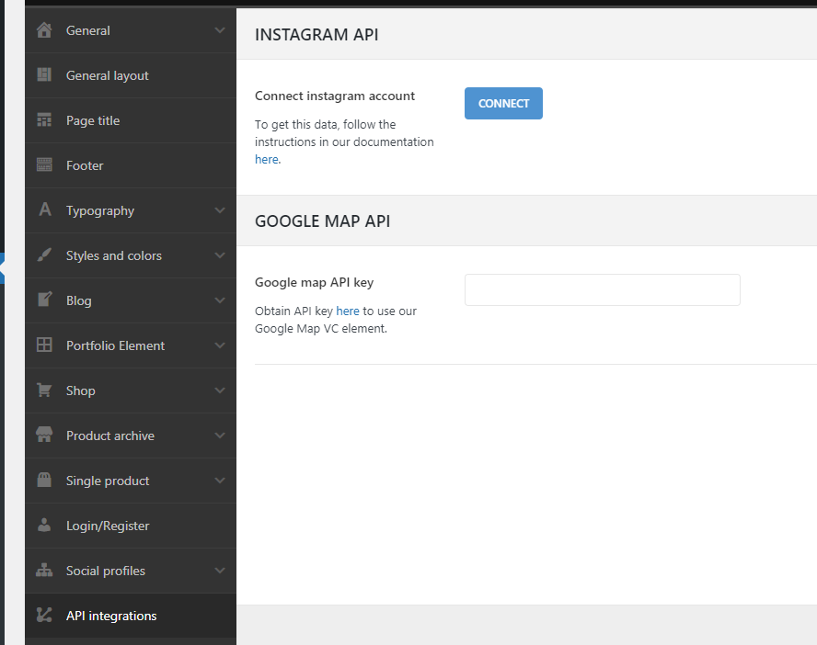Click the Page title icon
The height and width of the screenshot is (645, 817).
point(44,120)
